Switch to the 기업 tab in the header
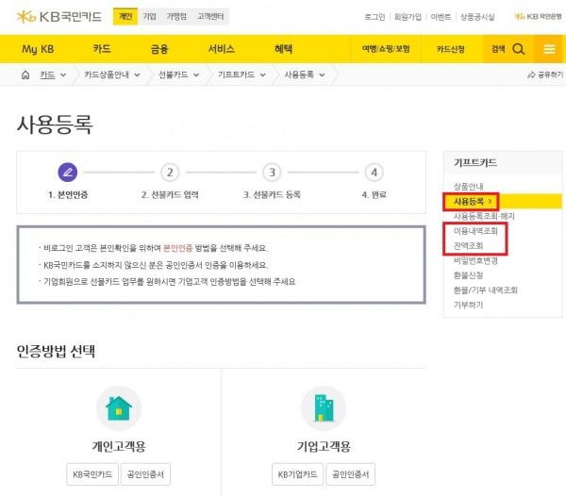Screen dimensions: 566x497 tap(149, 17)
